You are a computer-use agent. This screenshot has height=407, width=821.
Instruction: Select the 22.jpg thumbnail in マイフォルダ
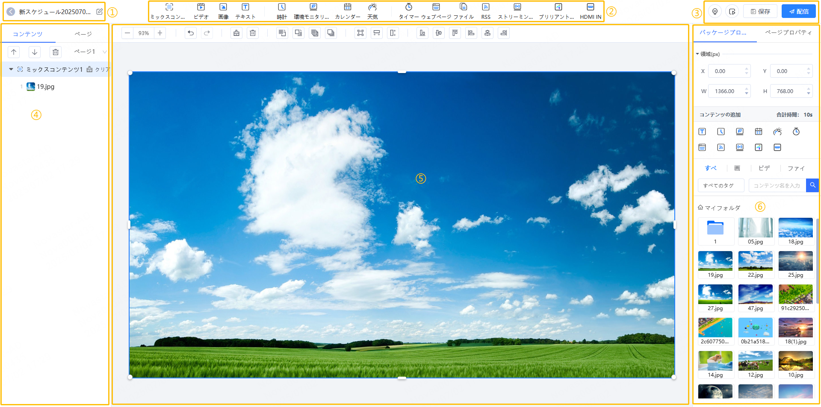click(x=755, y=265)
